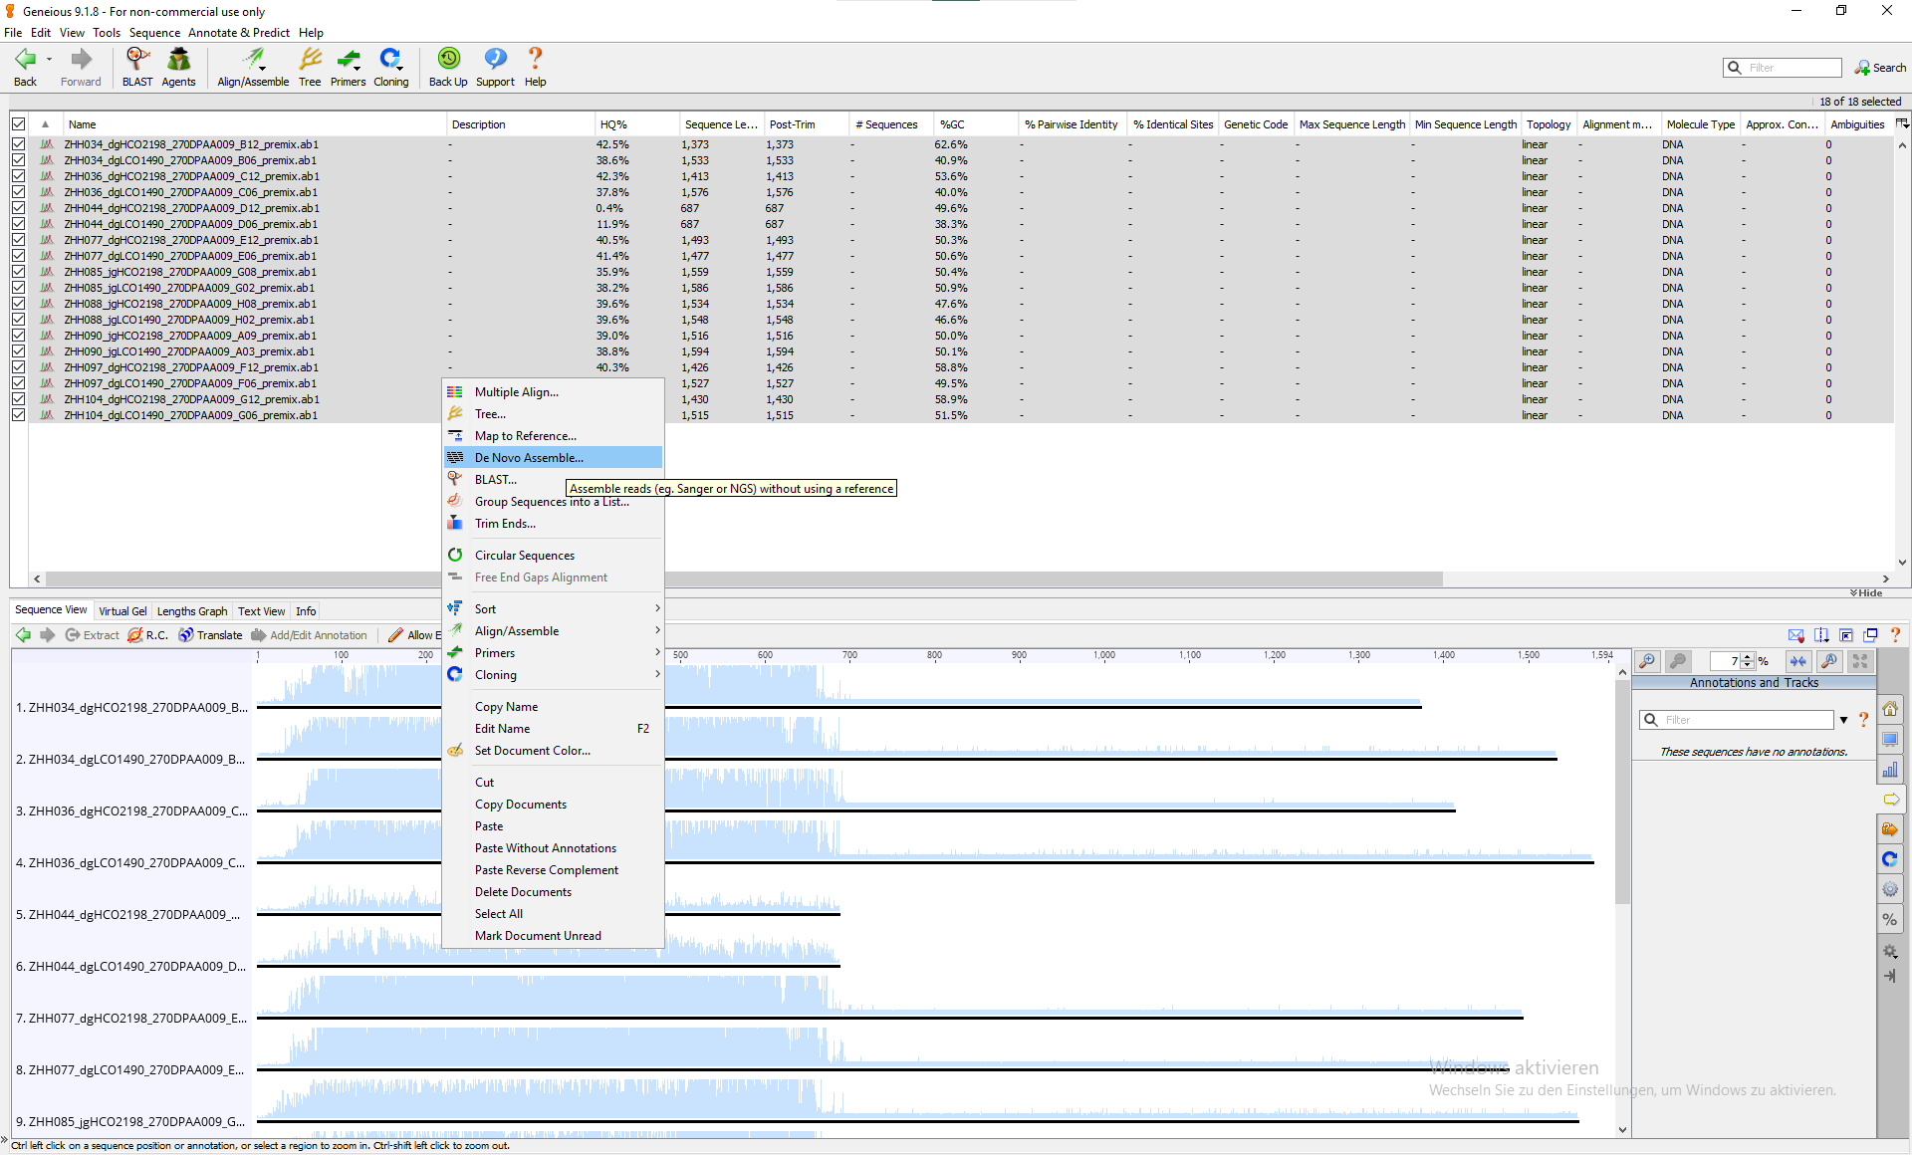Viewport: 1912px width, 1155px height.
Task: Uncheck ZHH085_jgLCO1490 G02 row checkbox
Action: [18, 288]
